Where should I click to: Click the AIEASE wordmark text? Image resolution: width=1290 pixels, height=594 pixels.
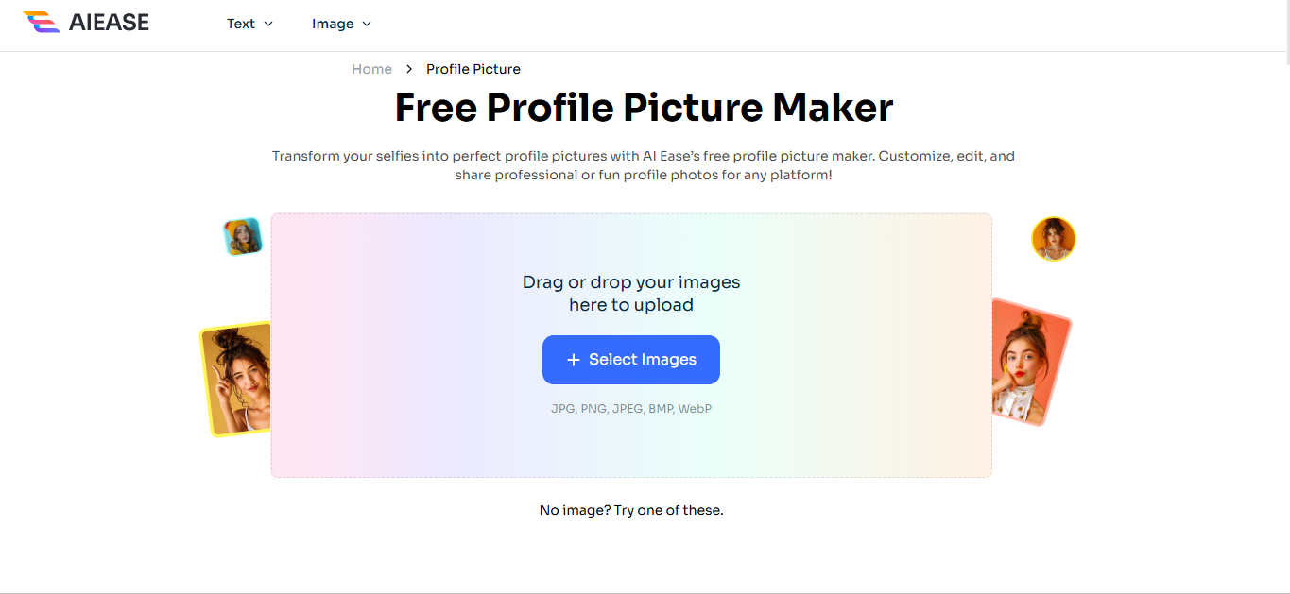109,23
